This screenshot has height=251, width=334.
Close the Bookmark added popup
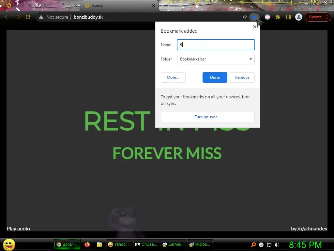tap(254, 27)
